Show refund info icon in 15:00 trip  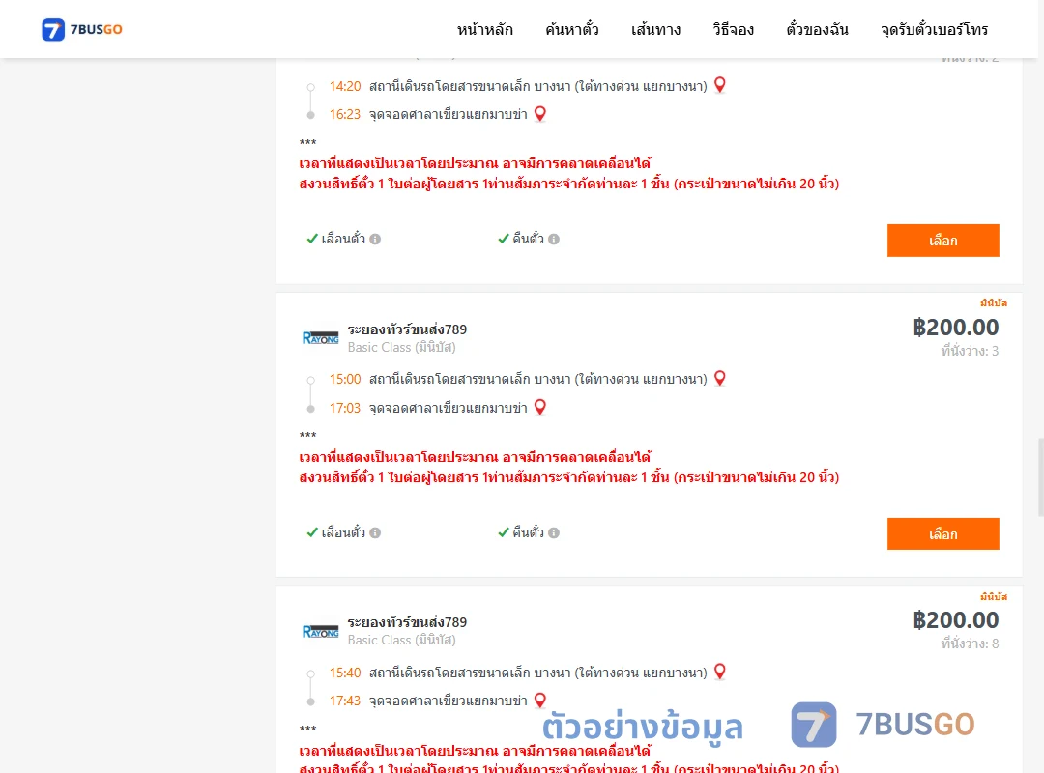(554, 532)
